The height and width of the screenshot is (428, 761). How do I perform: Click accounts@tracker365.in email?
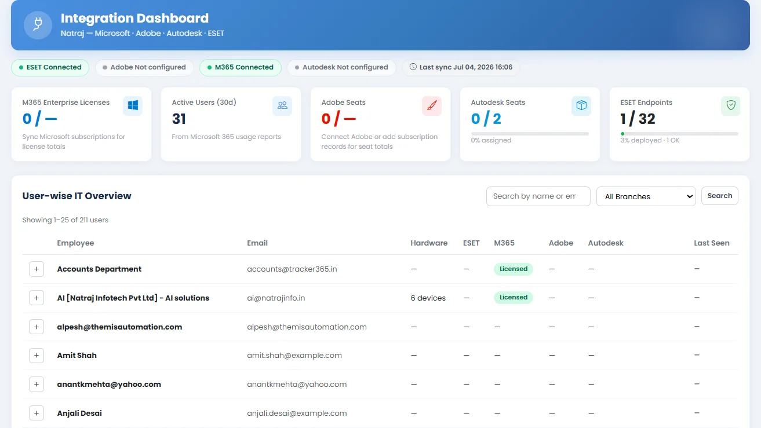coord(292,269)
